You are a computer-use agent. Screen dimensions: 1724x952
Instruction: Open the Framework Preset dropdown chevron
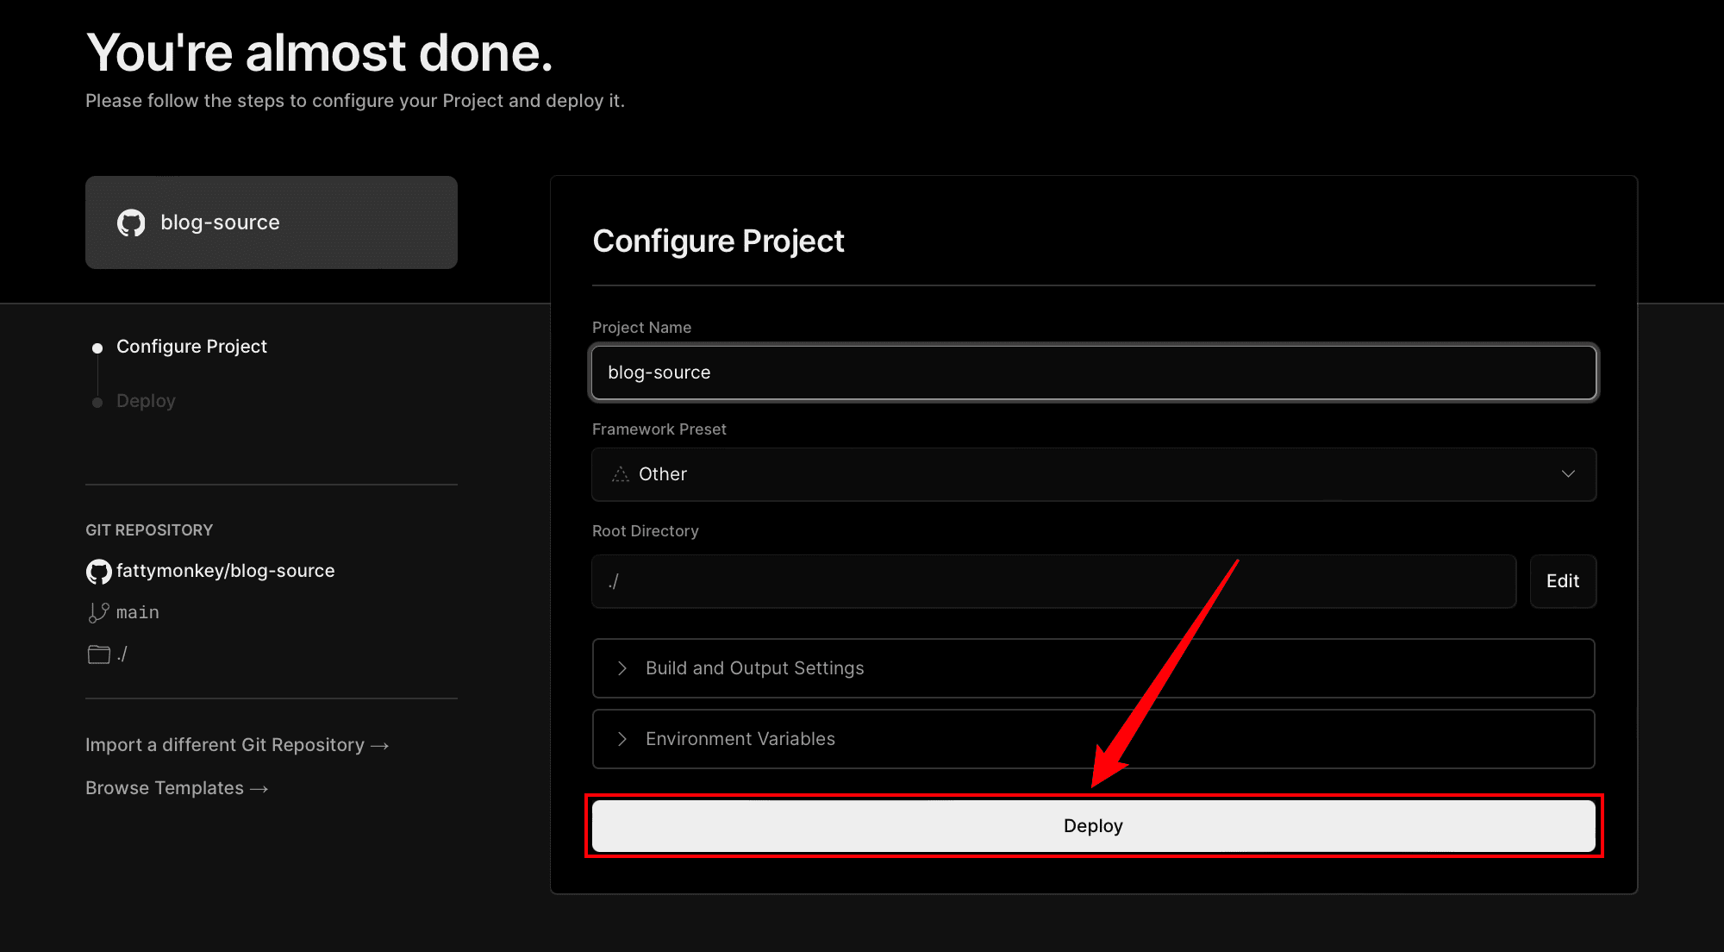point(1568,474)
